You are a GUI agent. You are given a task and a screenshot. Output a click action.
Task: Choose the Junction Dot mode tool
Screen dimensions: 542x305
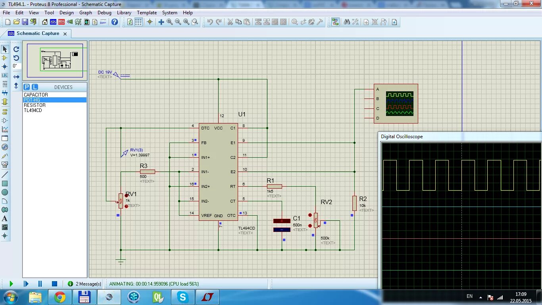pos(5,67)
